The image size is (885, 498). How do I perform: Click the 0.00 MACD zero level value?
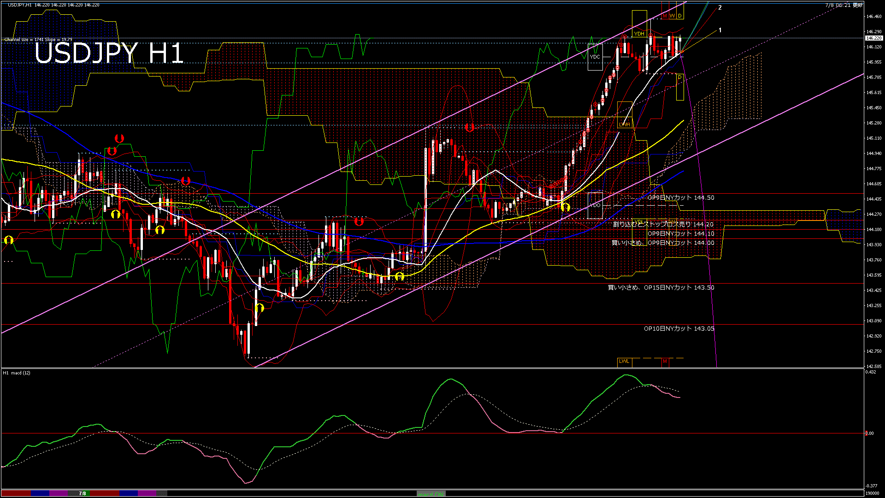[x=869, y=433]
